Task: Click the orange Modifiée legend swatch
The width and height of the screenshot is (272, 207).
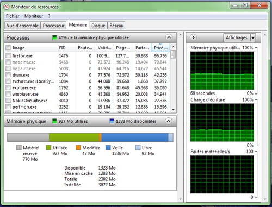Action: pos(78,148)
